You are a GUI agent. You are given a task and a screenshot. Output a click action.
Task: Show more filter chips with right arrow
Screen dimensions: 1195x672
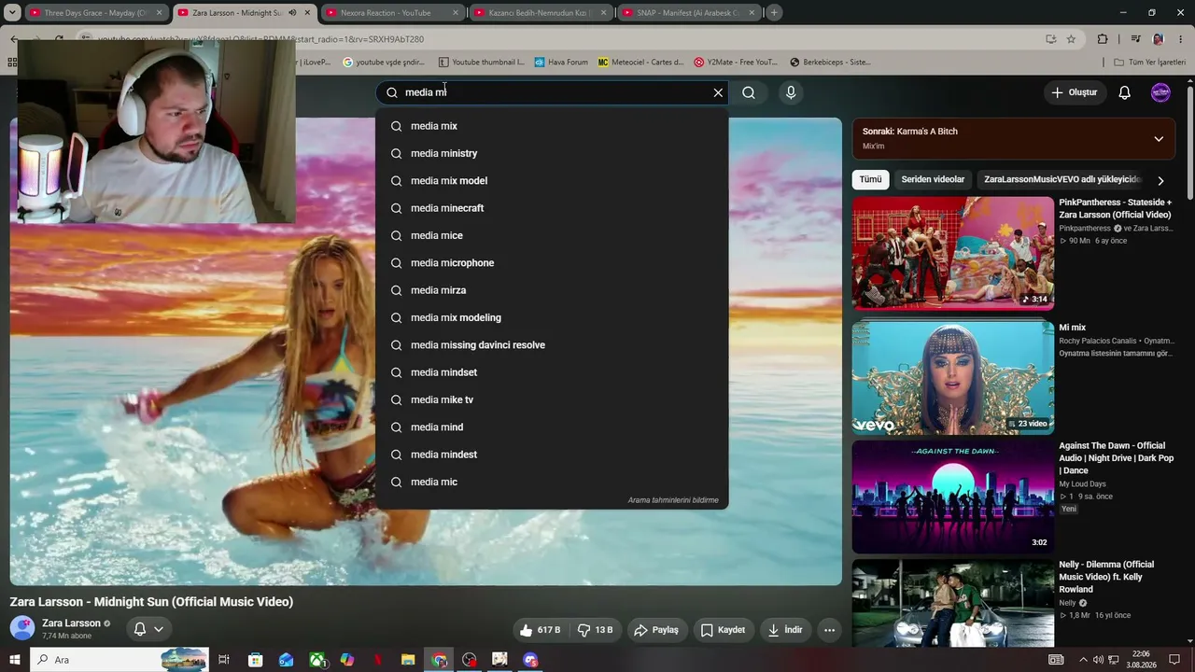(1160, 180)
